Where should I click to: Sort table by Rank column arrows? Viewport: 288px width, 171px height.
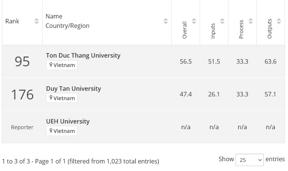coord(37,21)
